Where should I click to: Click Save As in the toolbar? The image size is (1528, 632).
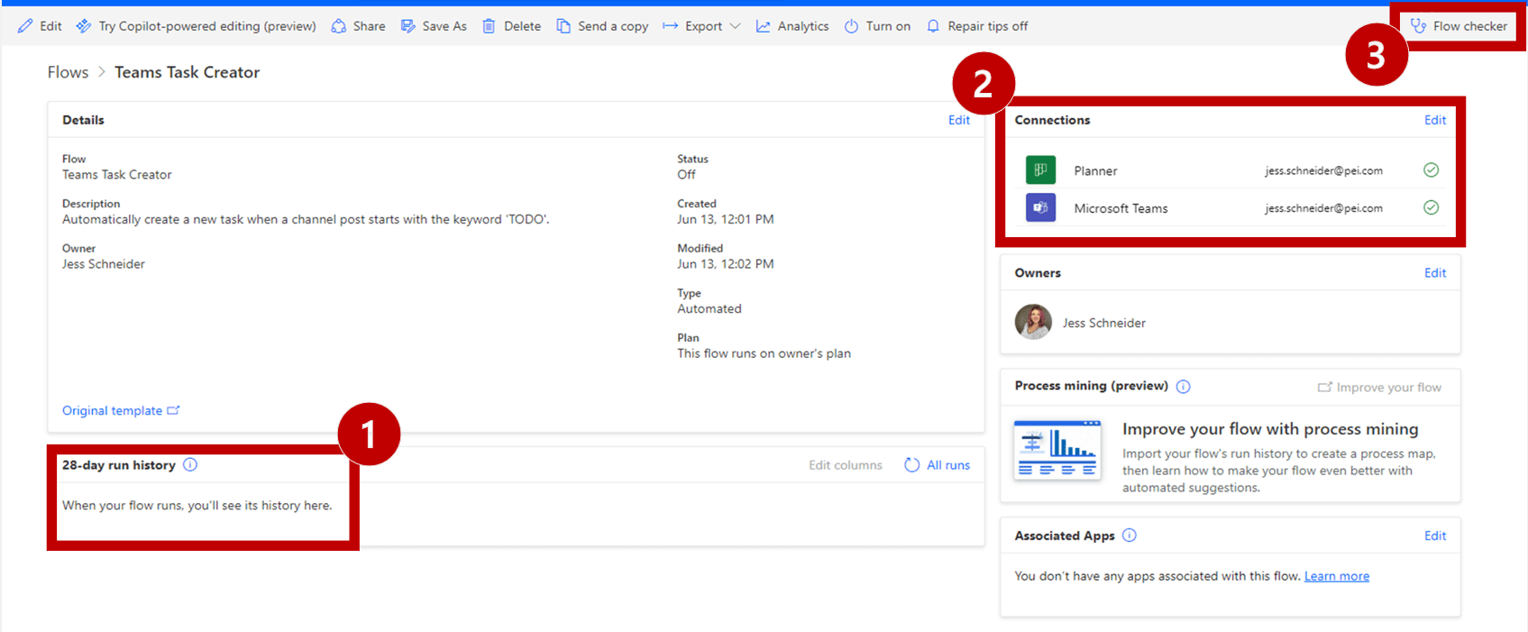click(434, 26)
